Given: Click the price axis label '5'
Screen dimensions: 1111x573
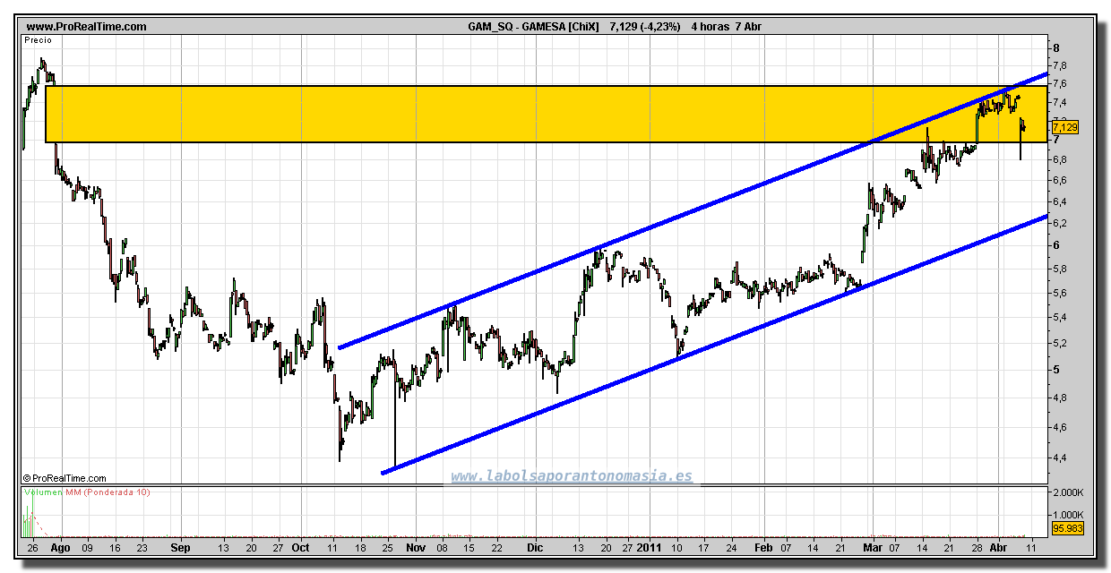Looking at the screenshot, I should click(1056, 370).
